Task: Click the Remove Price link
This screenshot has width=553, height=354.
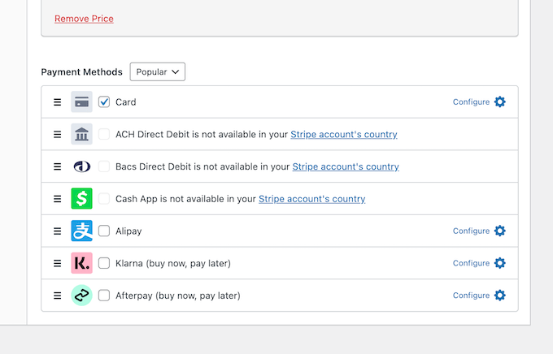Action: point(84,19)
